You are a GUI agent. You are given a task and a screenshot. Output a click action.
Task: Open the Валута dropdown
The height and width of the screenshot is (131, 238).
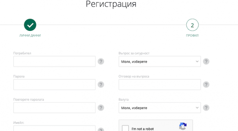tap(160, 108)
